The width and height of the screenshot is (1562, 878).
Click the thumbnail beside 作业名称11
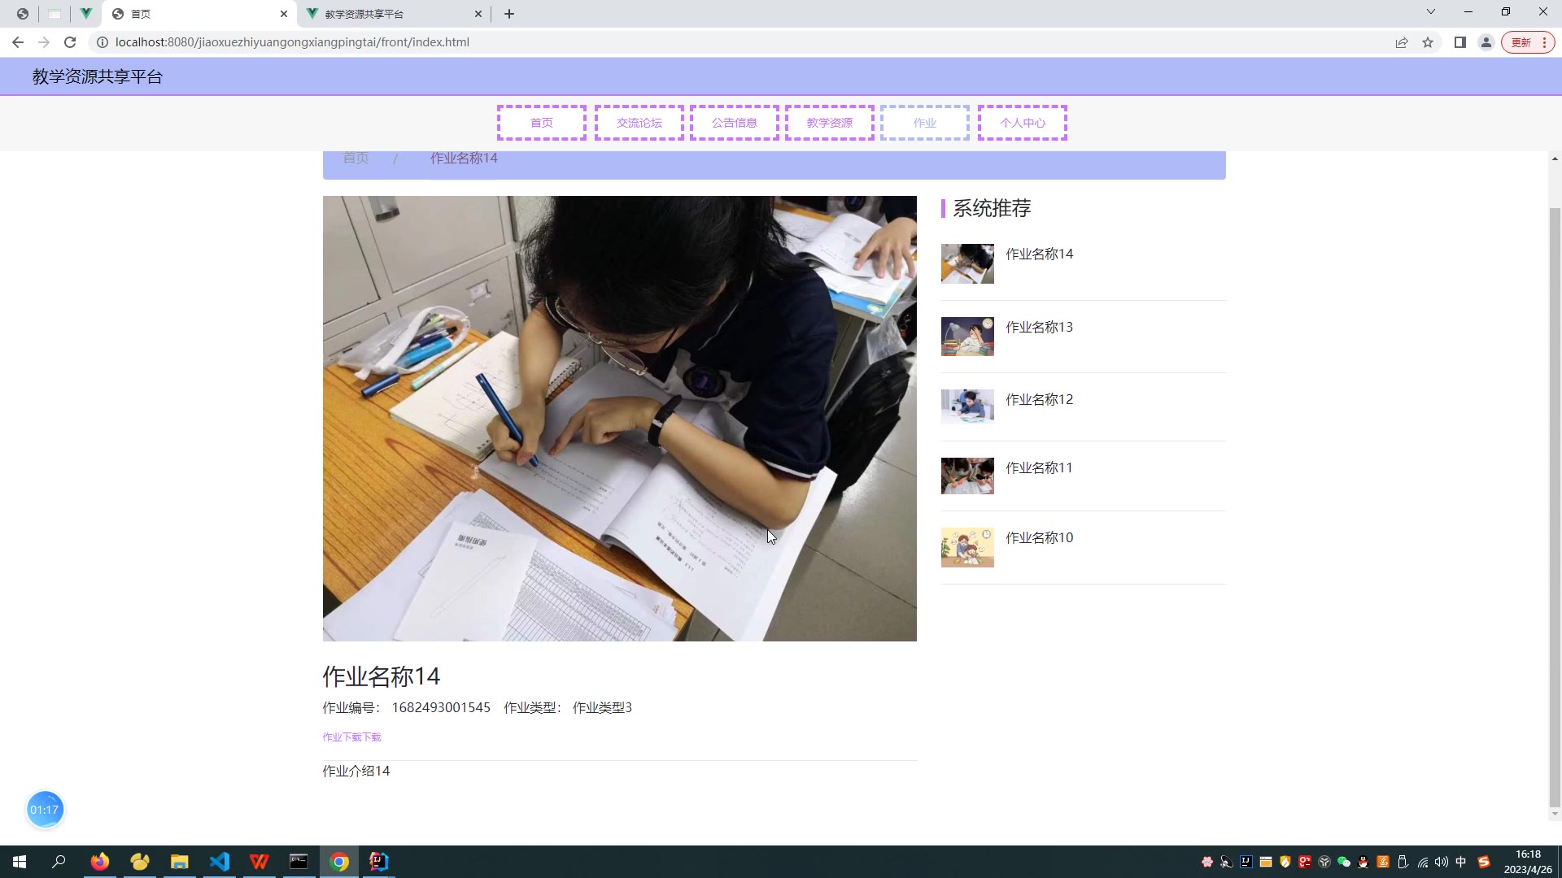[x=967, y=476]
